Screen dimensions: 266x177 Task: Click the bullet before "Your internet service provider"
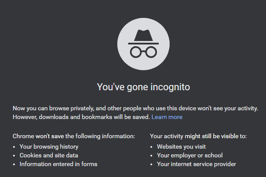pos(151,164)
